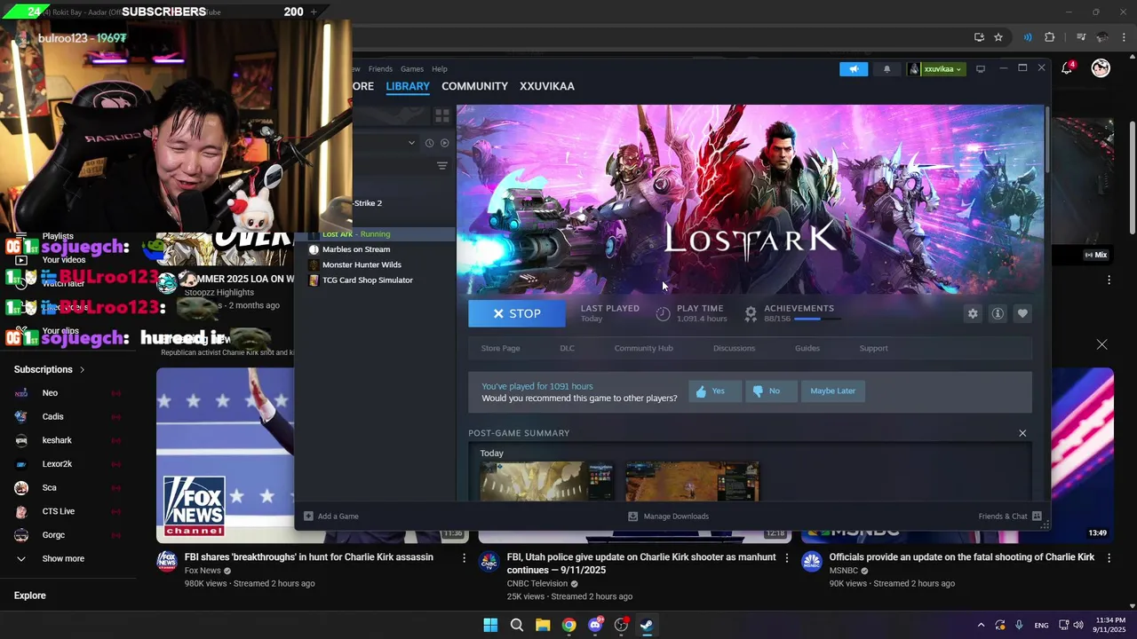Click ready-to-play icon in Steam sidebar
Image resolution: width=1137 pixels, height=639 pixels.
click(445, 143)
